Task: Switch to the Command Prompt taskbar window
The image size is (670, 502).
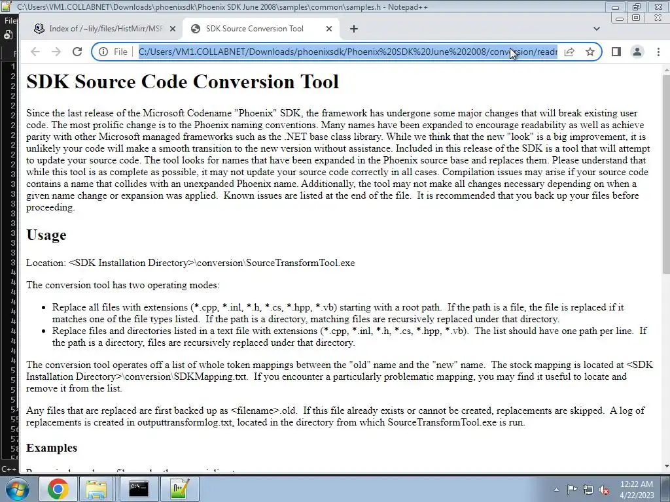Action: click(x=139, y=489)
